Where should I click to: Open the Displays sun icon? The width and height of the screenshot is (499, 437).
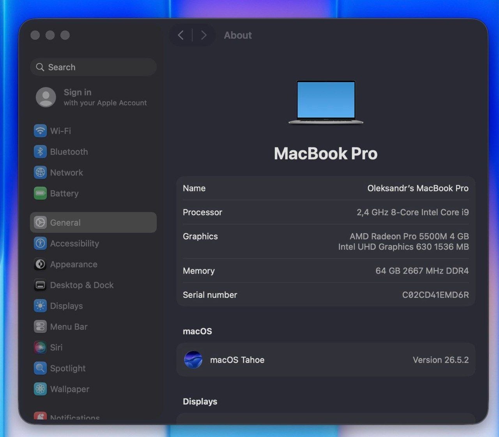[x=40, y=306]
